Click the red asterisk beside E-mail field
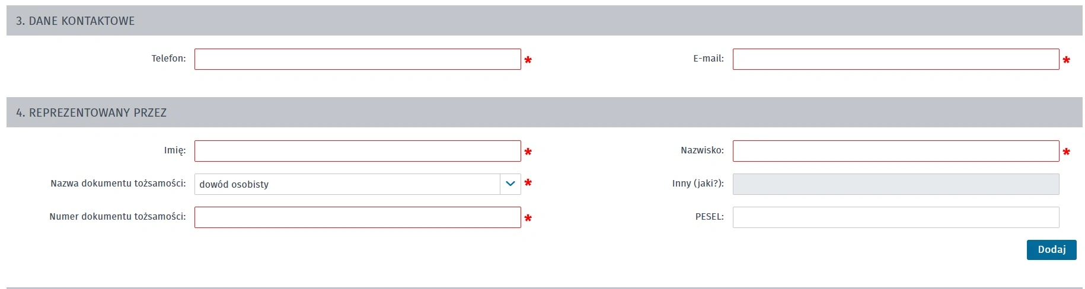1085x289 pixels. [1066, 60]
